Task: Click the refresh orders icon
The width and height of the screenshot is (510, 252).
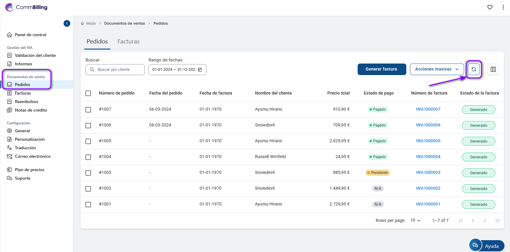Action: (x=474, y=69)
